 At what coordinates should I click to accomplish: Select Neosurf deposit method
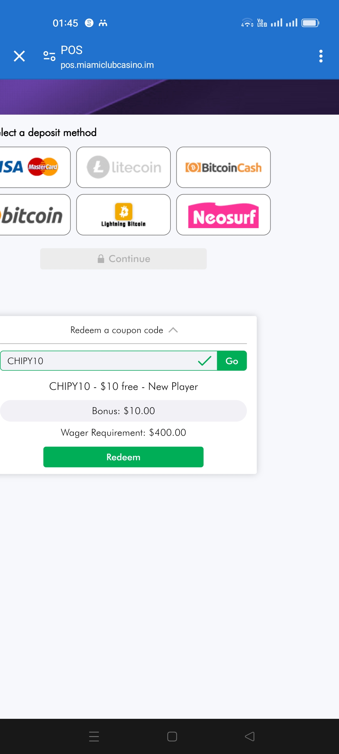[x=223, y=215]
